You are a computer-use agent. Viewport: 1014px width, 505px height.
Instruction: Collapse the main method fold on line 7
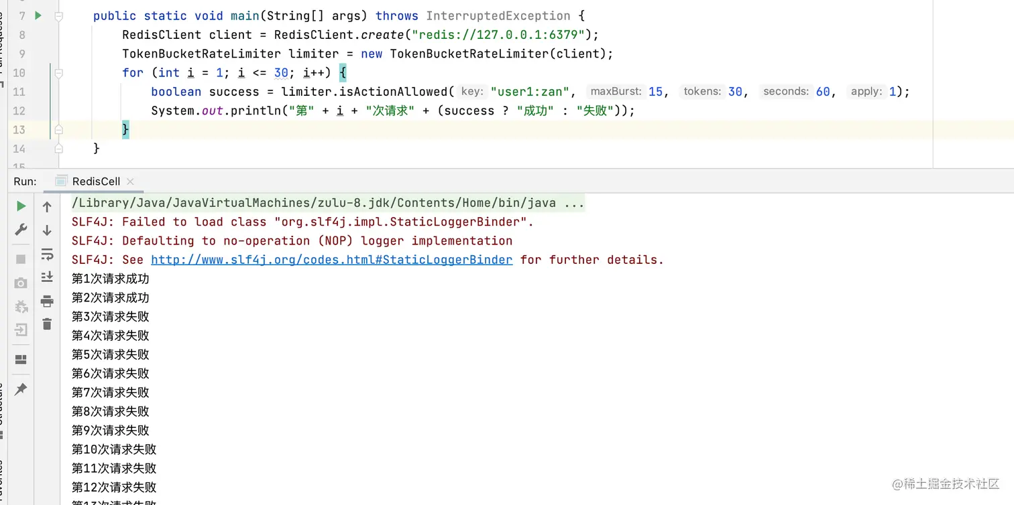point(59,15)
